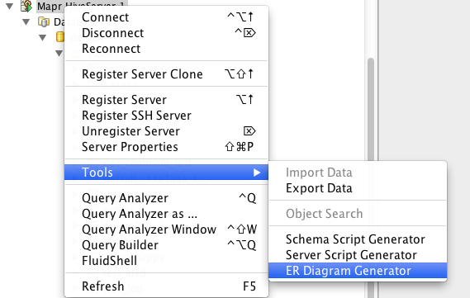Select Unregister Server
Viewport: 470px width, 298px height.
click(166, 131)
